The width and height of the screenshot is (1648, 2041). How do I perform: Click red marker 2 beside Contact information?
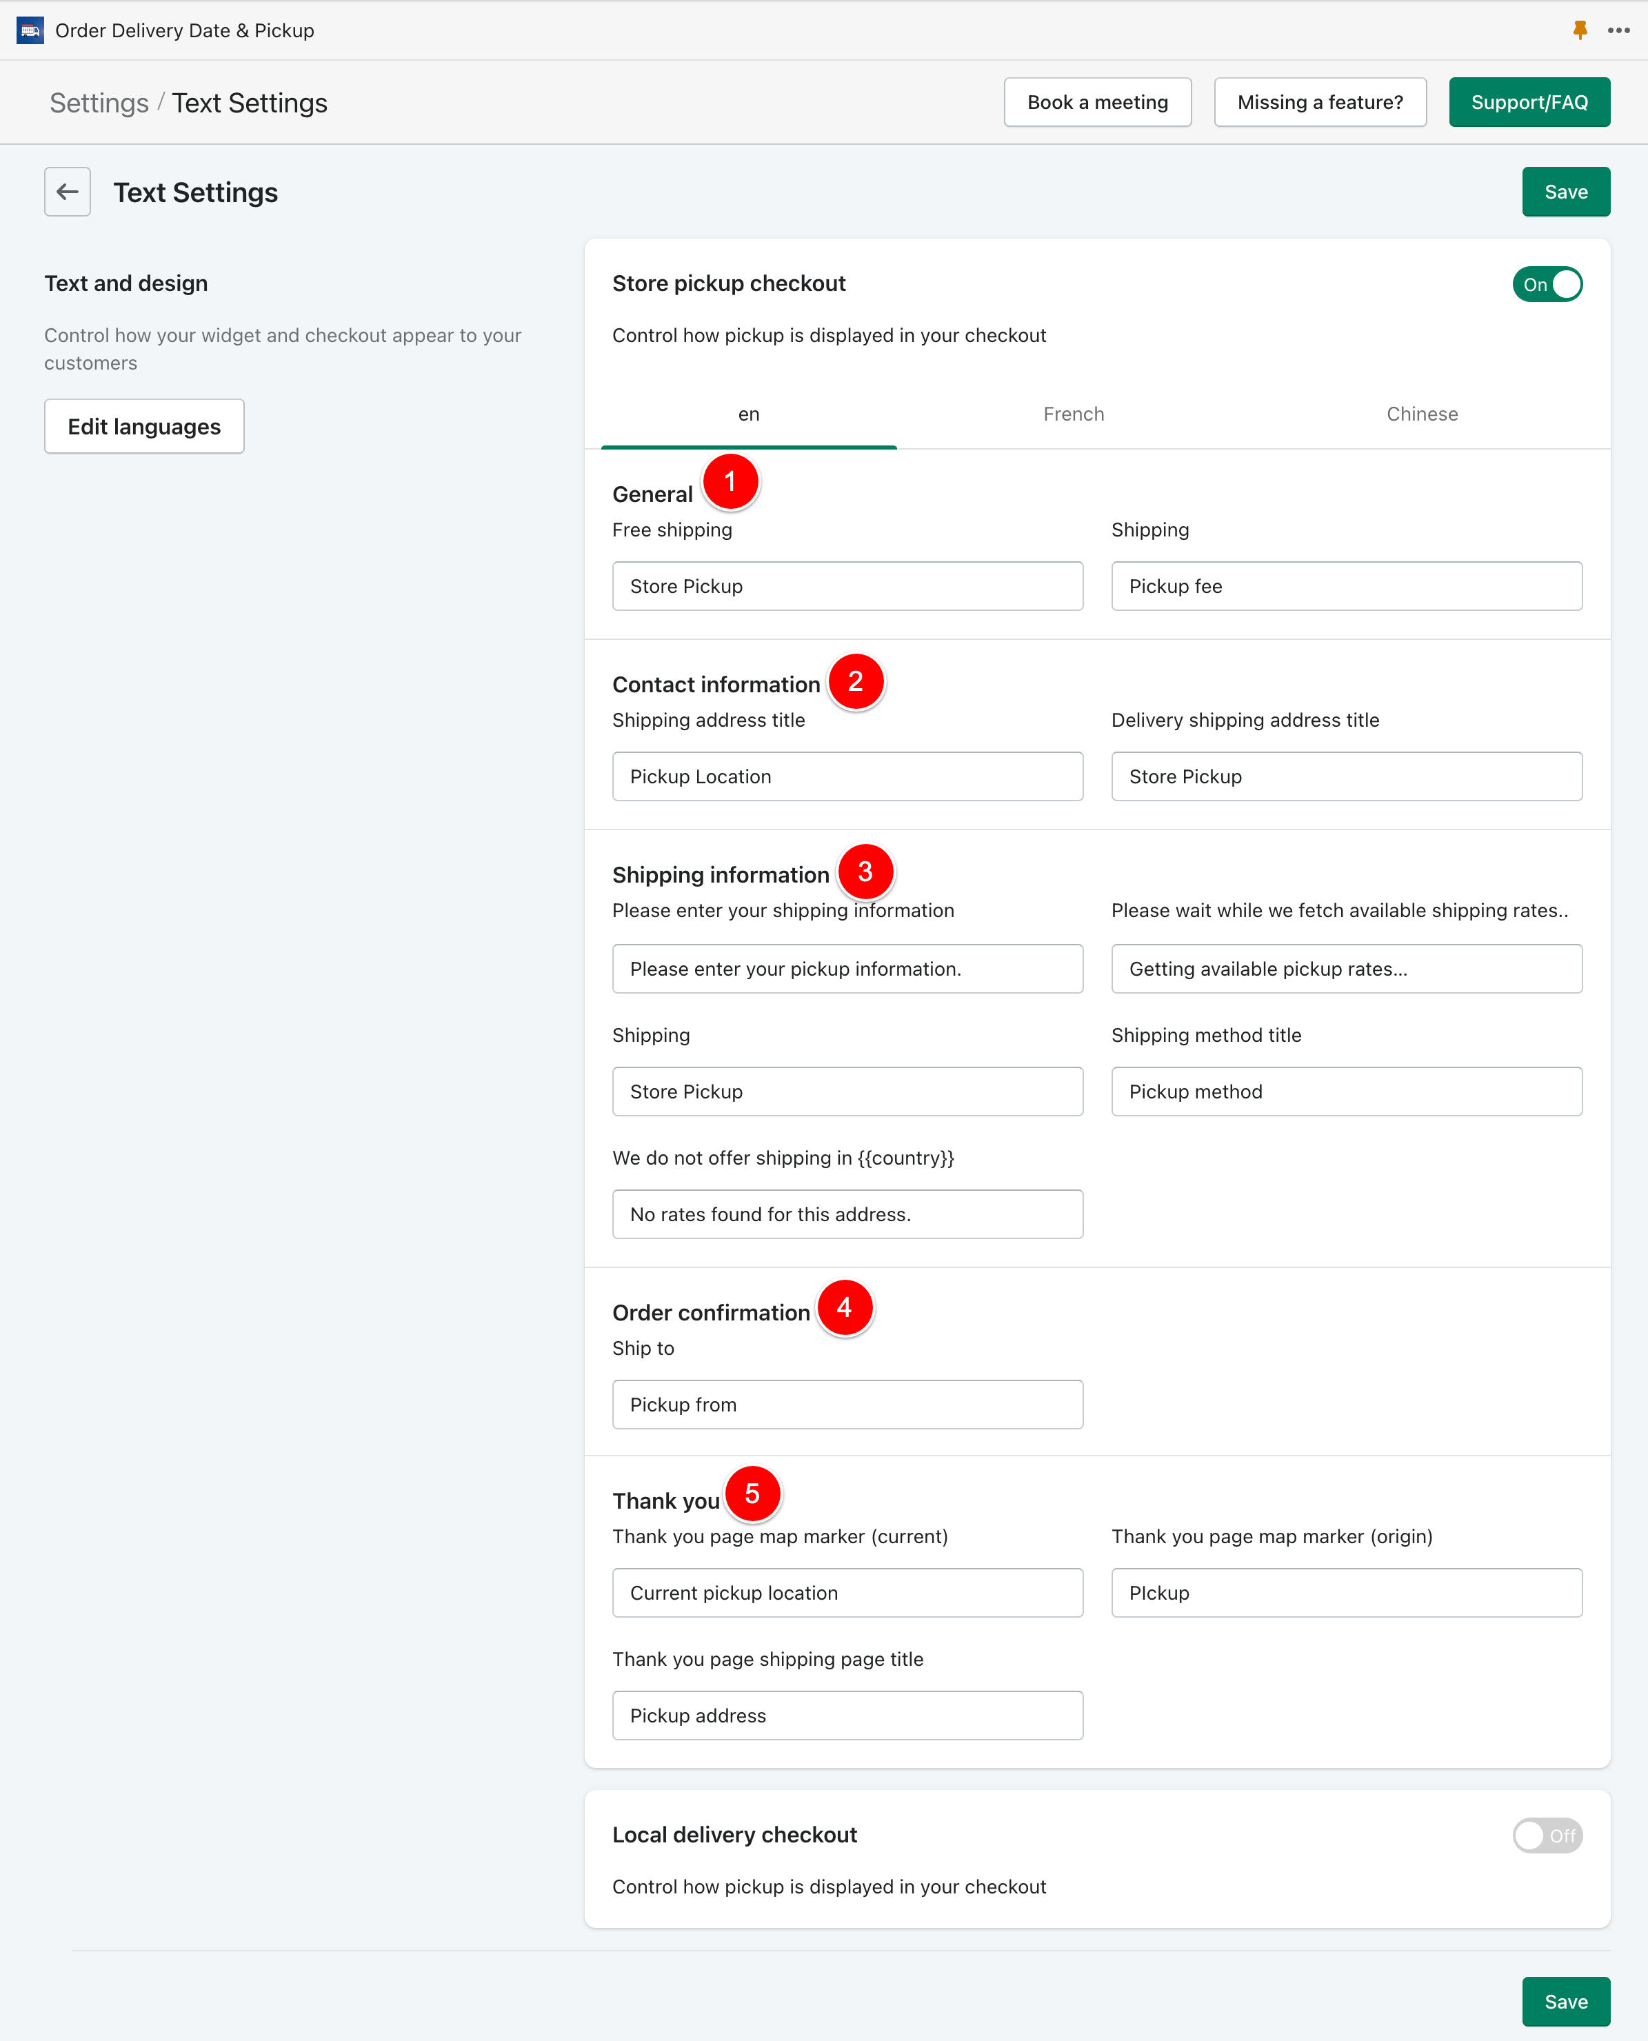[855, 682]
